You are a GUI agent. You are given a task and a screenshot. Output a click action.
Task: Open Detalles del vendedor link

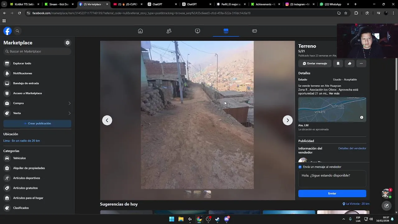(x=352, y=148)
